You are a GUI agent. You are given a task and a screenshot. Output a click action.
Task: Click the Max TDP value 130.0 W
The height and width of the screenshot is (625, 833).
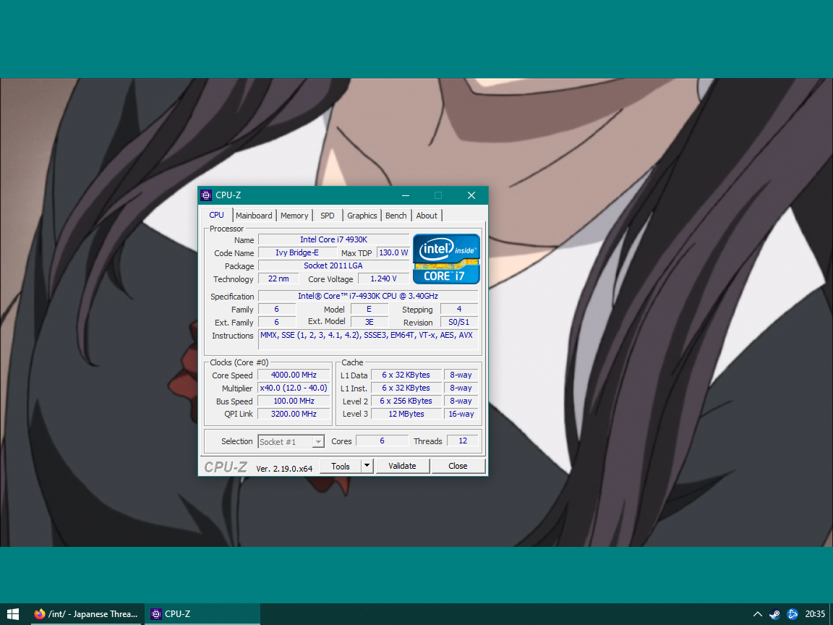[x=393, y=252]
